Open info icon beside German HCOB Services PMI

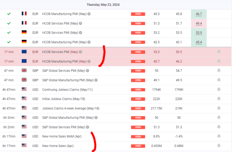(x=80, y=32)
